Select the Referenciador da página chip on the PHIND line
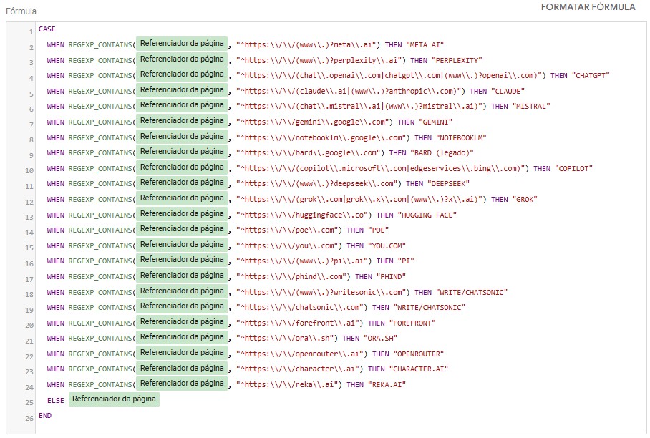 (x=182, y=275)
